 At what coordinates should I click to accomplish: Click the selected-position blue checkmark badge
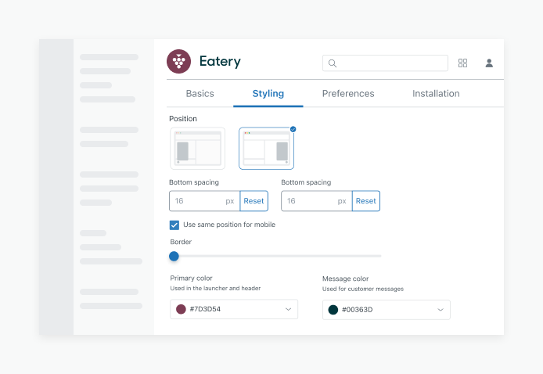(293, 129)
